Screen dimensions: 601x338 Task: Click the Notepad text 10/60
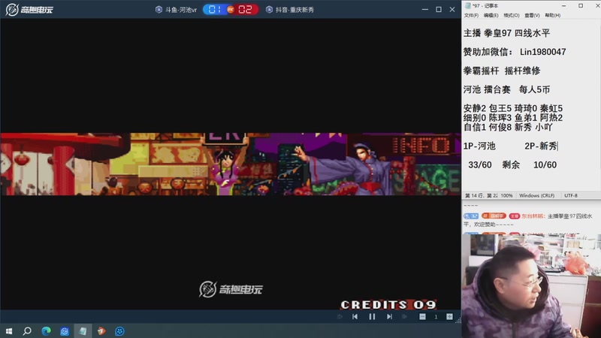[545, 164]
